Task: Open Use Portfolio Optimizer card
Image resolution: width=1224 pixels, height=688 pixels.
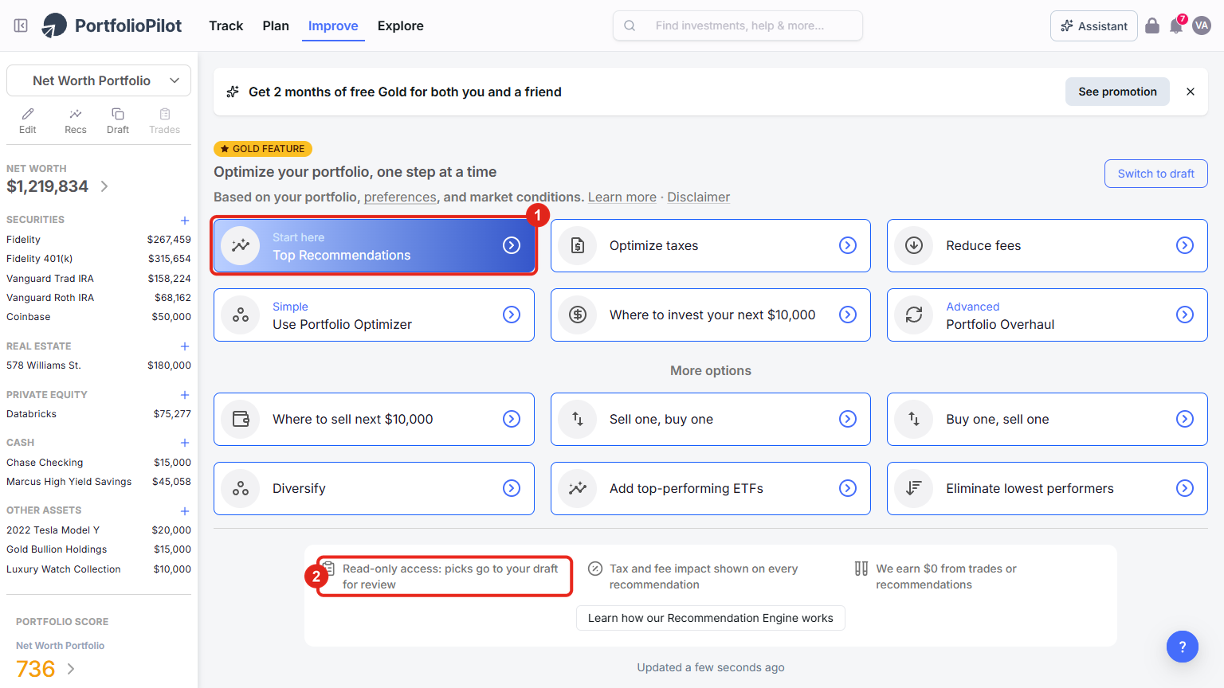Action: pyautogui.click(x=374, y=315)
